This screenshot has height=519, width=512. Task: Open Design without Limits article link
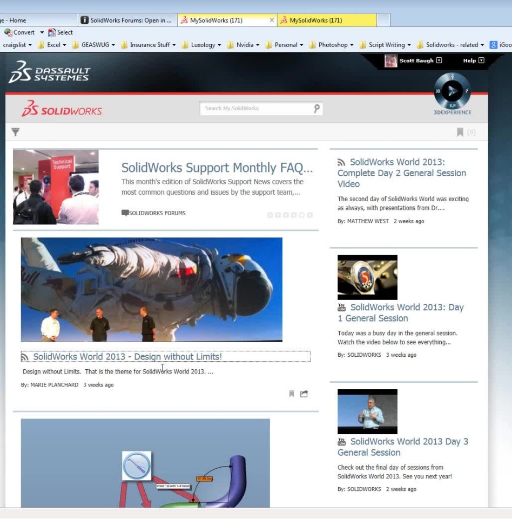[x=127, y=356]
